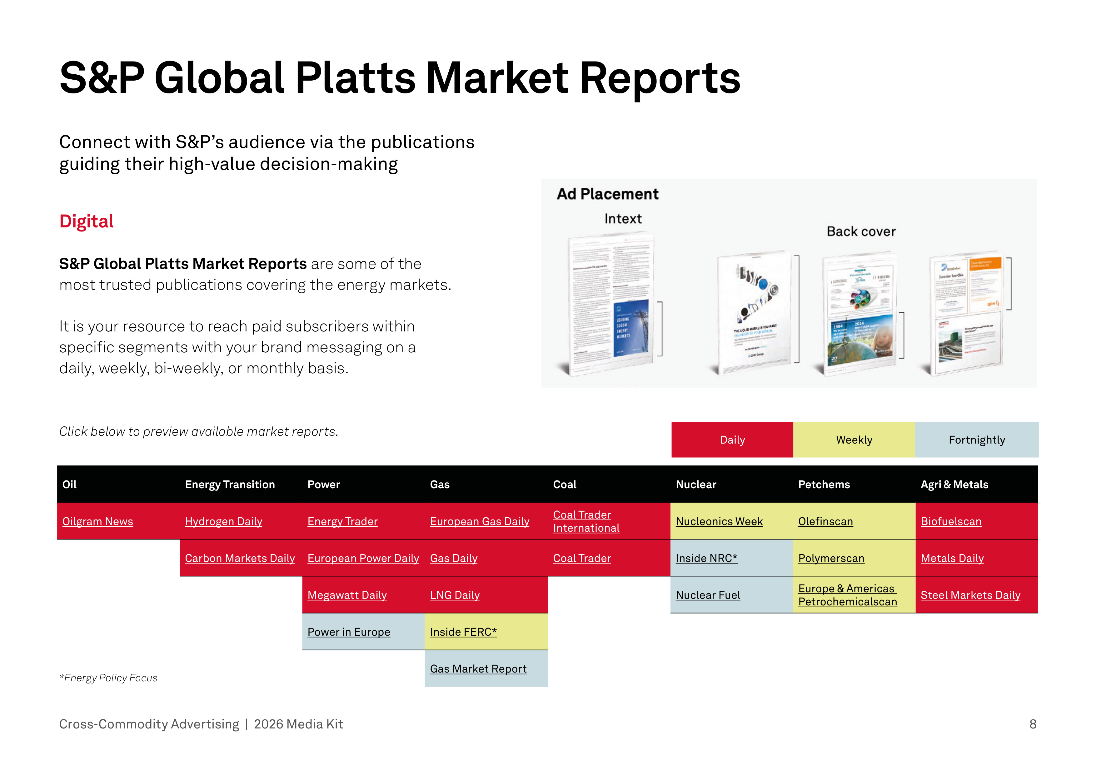This screenshot has height=775, width=1096.
Task: Click the blue Fortnightly legend swatch
Action: (x=977, y=440)
